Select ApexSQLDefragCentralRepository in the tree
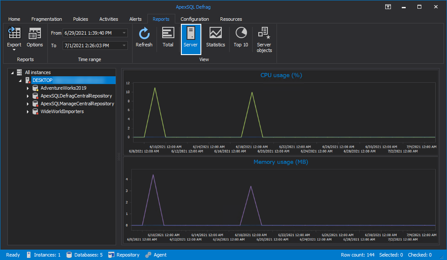The height and width of the screenshot is (260, 447). pos(76,96)
